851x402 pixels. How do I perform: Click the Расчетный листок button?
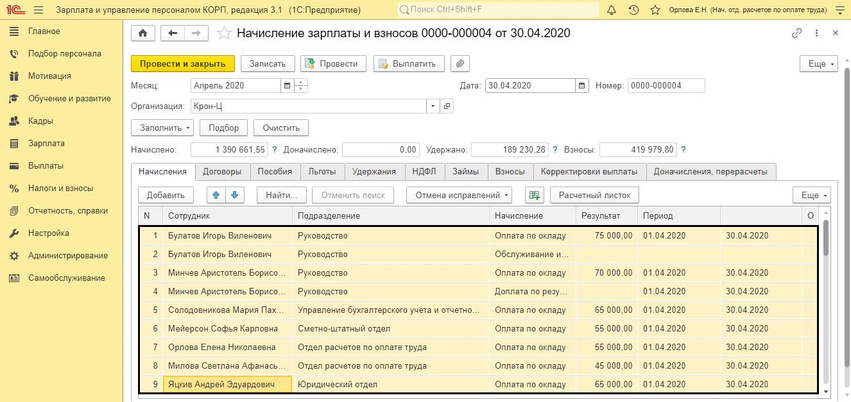(594, 195)
